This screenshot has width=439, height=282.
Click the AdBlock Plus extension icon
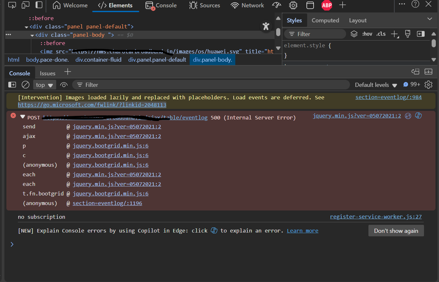click(327, 5)
